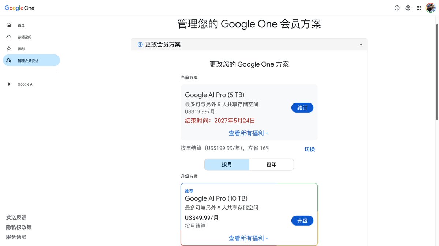439x246 pixels.
Task: Click the 续订 renew button
Action: click(x=302, y=108)
